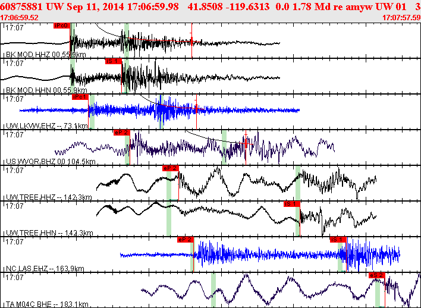This screenshot has height=308, width=421.
Task: Click the eS 2 pick flag on TA M04C BHE
Action: tap(377, 275)
